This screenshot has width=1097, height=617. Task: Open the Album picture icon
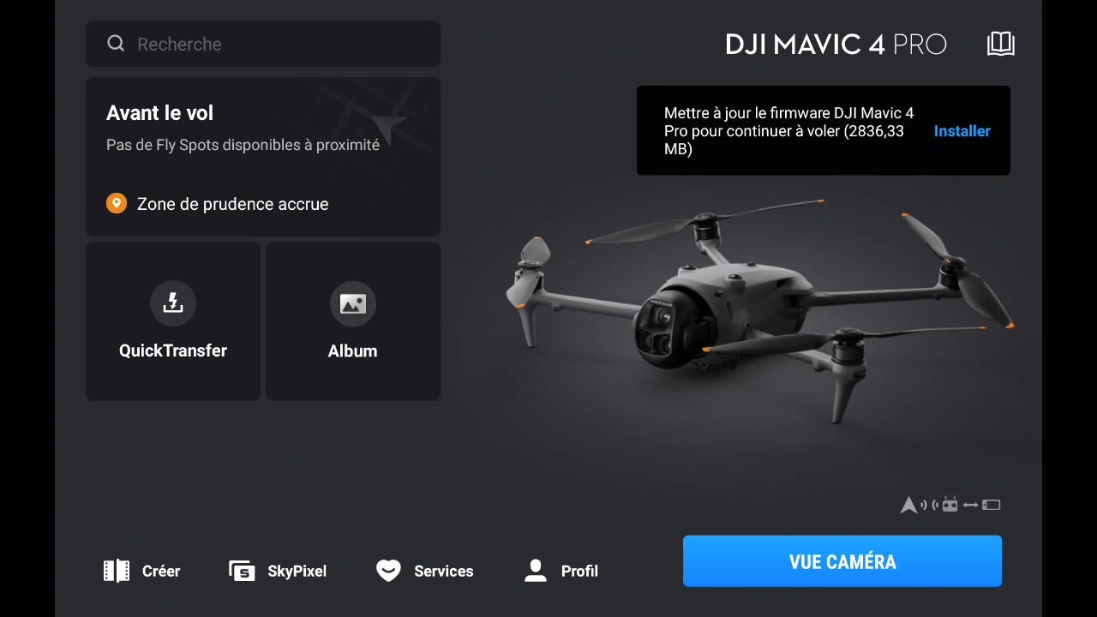[x=353, y=303]
